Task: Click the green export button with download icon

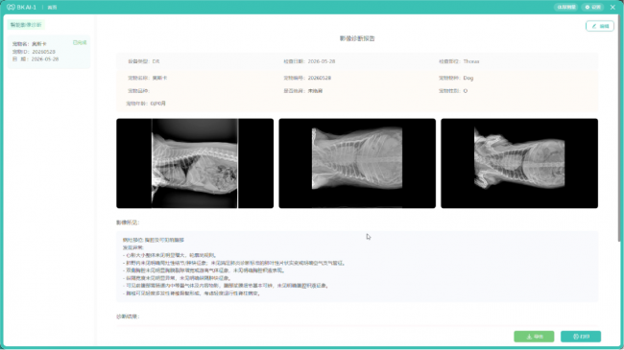Action: tap(534, 337)
